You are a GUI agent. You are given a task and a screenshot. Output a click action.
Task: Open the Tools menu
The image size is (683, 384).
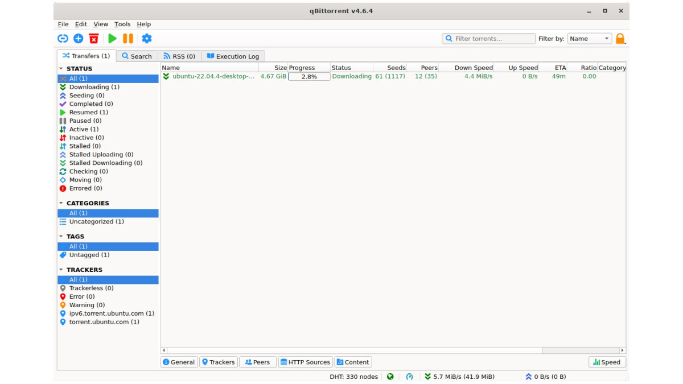(122, 24)
